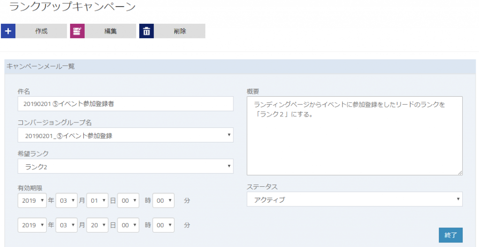
Task: Click the trash can icon for 削除
Action: click(146, 31)
